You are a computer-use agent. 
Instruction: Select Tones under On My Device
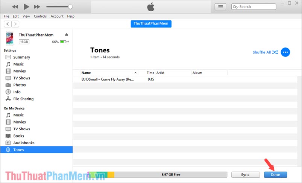click(36, 149)
